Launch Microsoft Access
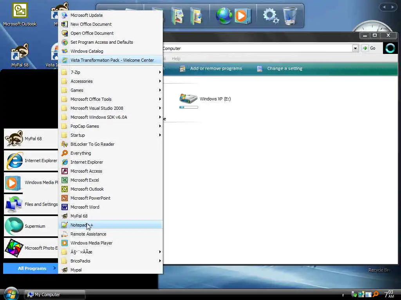401x300 pixels. (111, 171)
